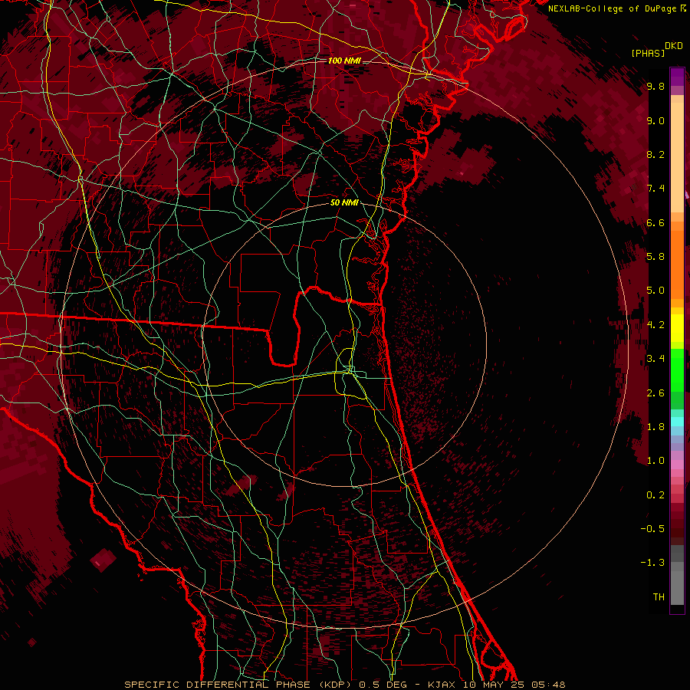This screenshot has height=690, width=690.
Task: Click the 7.4 value on the color scale
Action: coord(655,189)
